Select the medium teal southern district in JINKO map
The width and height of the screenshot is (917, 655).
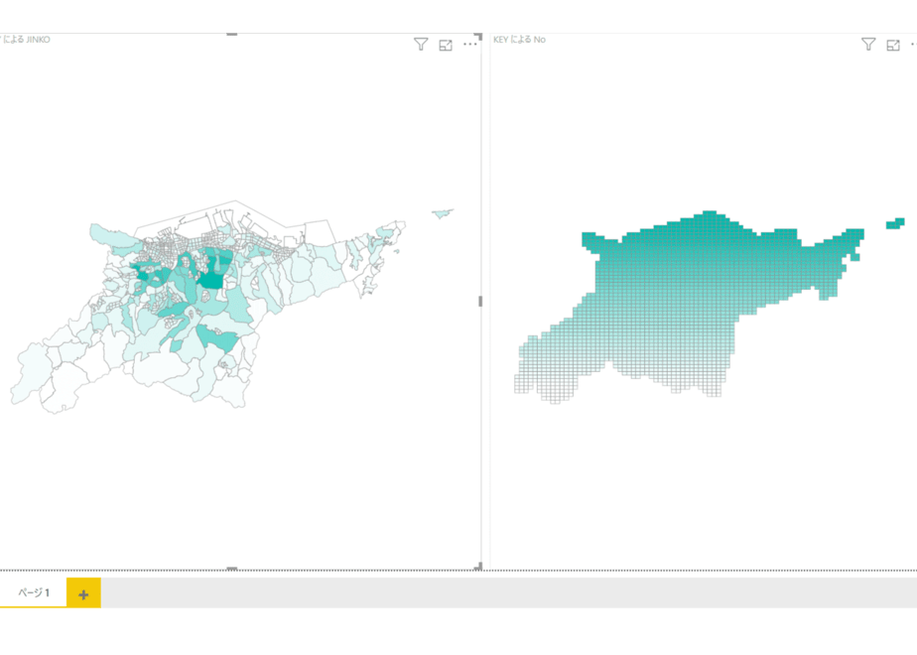coord(219,338)
